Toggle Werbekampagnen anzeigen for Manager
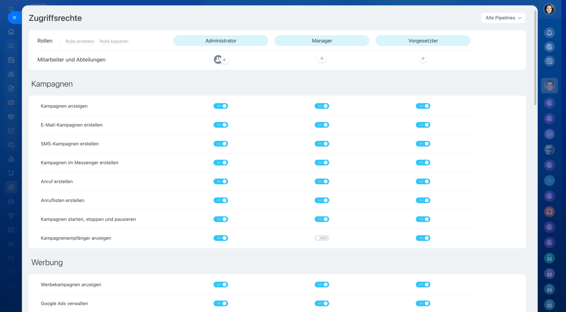This screenshot has height=312, width=566. click(x=322, y=285)
